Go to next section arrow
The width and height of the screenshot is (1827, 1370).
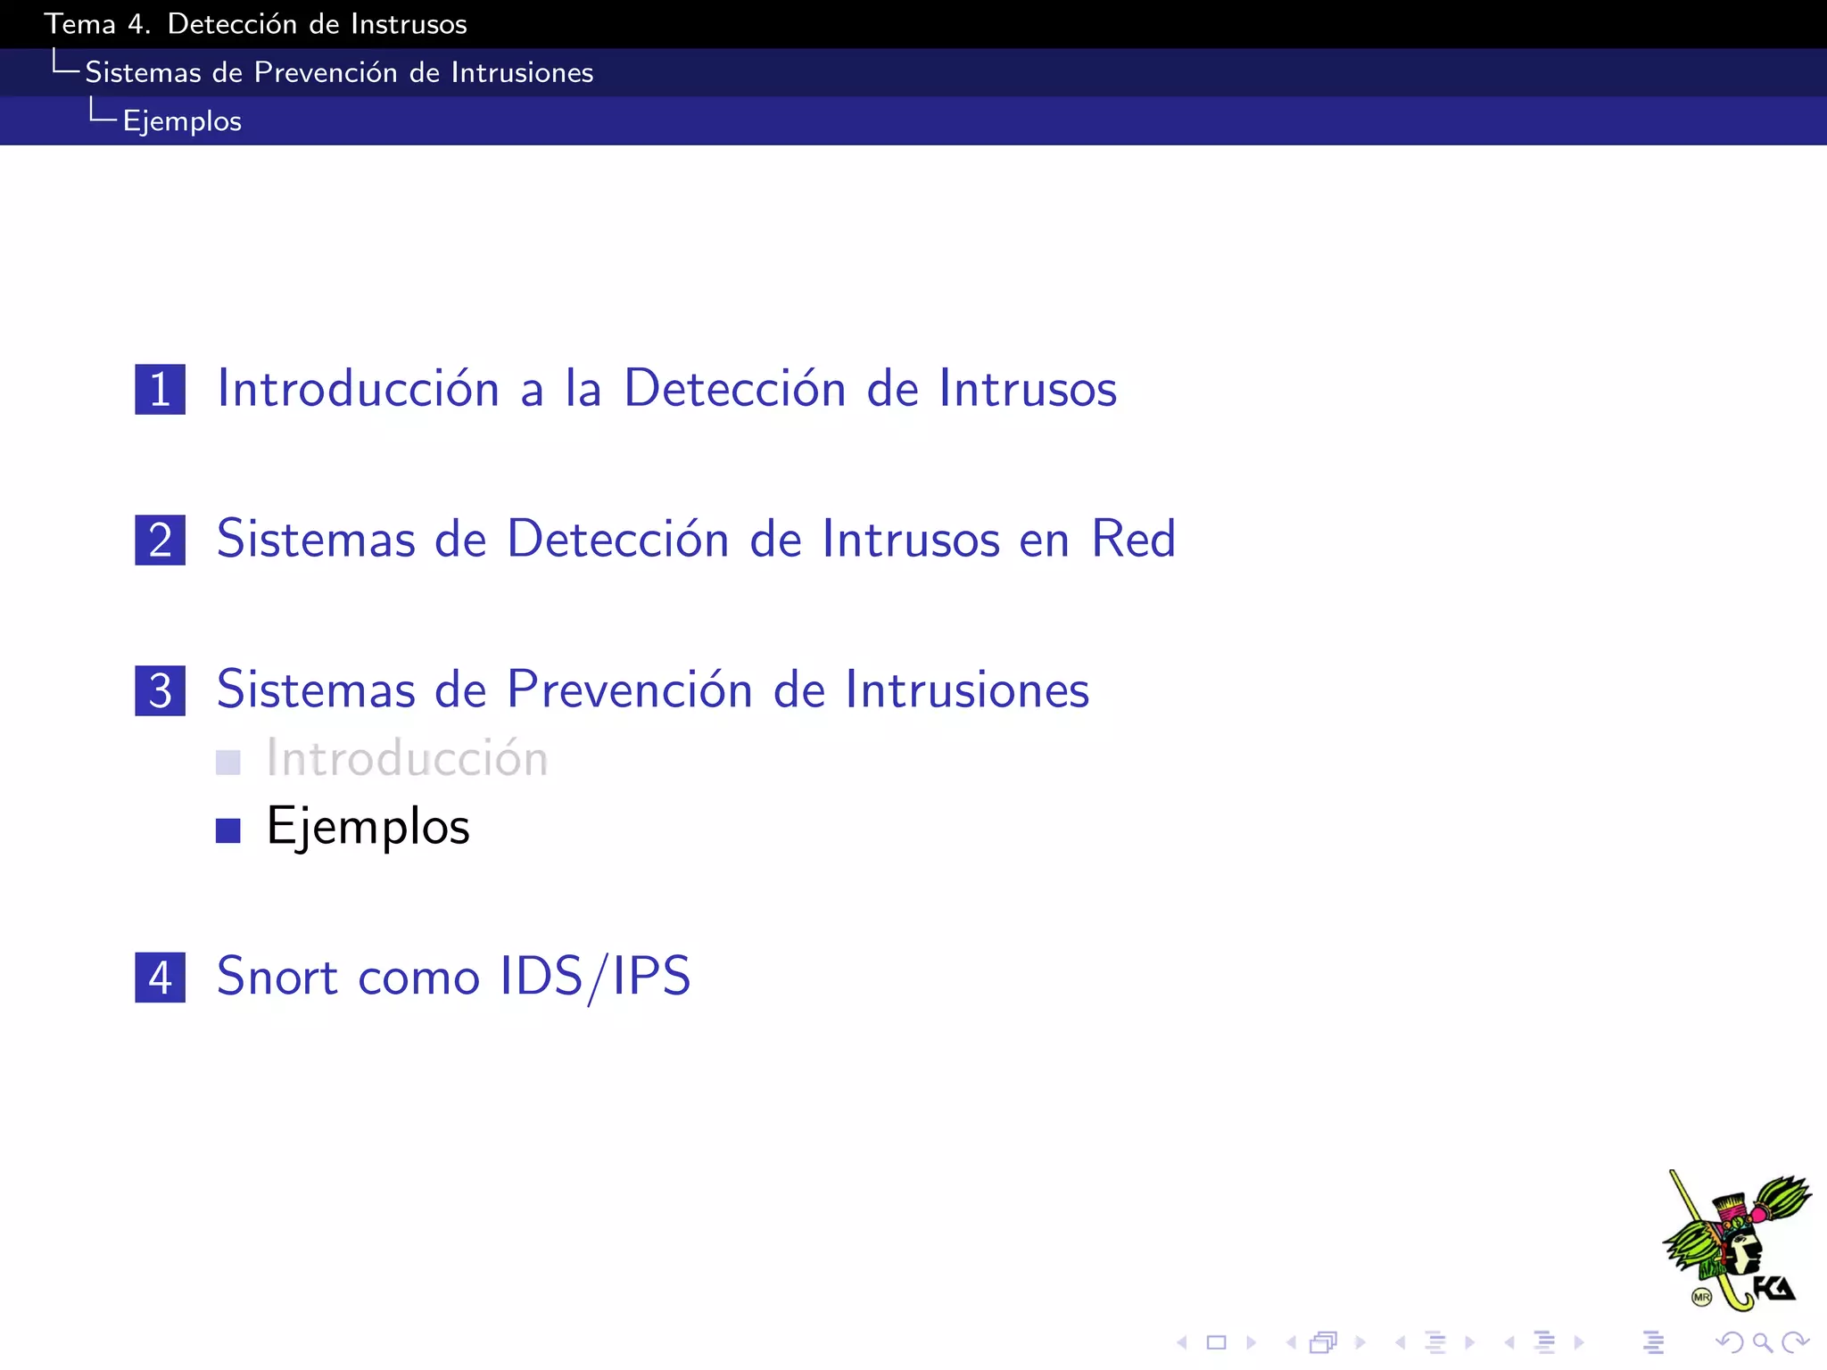pyautogui.click(x=1579, y=1342)
